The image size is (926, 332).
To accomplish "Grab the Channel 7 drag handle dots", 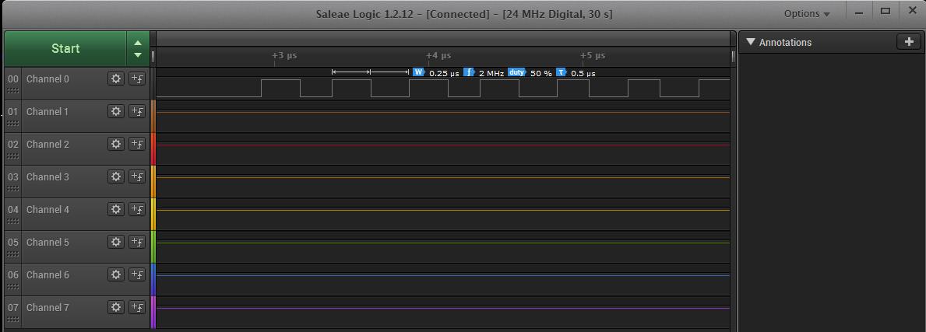I will coord(13,320).
